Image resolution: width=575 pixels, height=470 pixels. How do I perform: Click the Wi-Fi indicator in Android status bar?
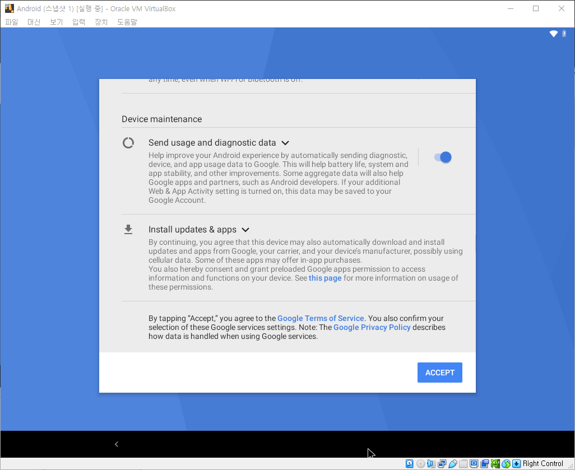coord(553,34)
